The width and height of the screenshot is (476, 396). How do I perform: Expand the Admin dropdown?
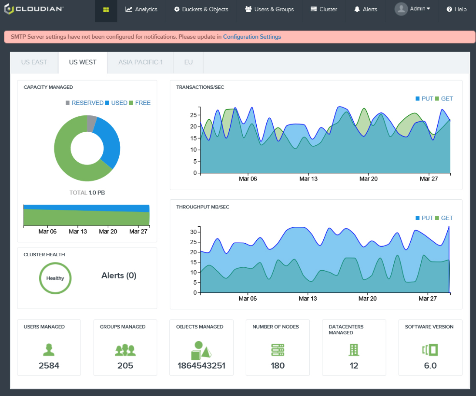coord(420,9)
